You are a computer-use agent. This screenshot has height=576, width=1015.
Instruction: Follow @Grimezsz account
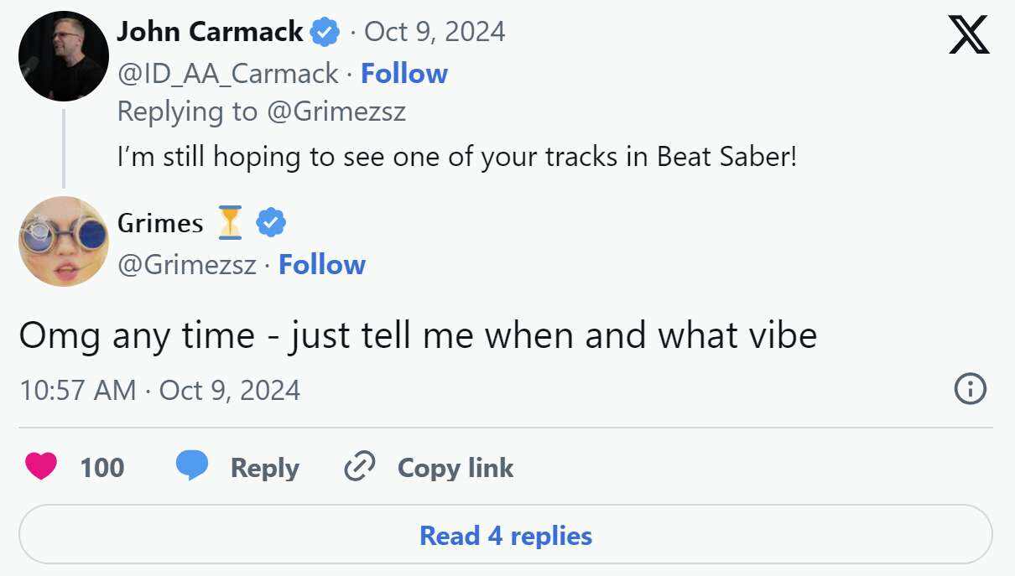click(322, 265)
